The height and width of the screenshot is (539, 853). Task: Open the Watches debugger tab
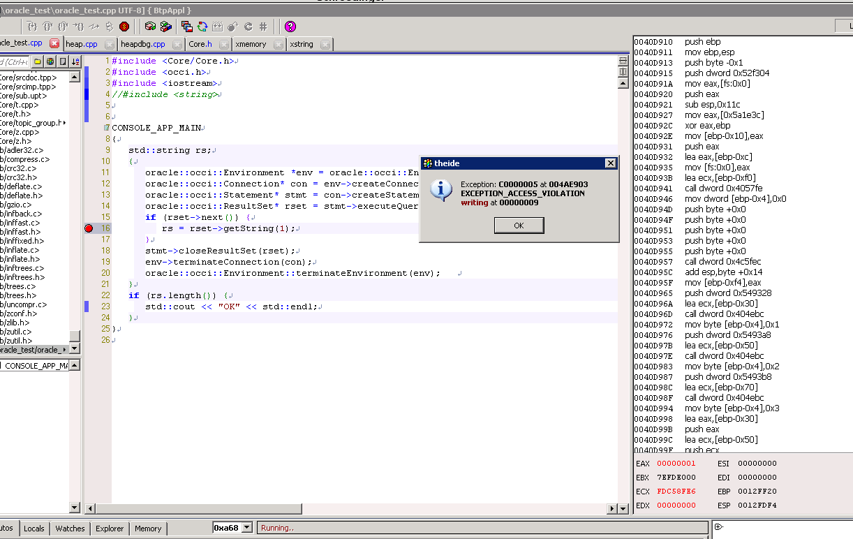tap(70, 529)
